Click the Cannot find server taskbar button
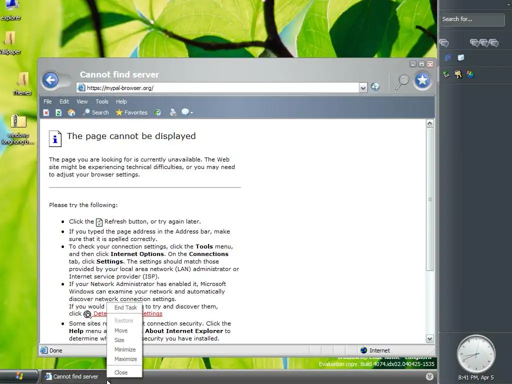The image size is (512, 384). 73,376
